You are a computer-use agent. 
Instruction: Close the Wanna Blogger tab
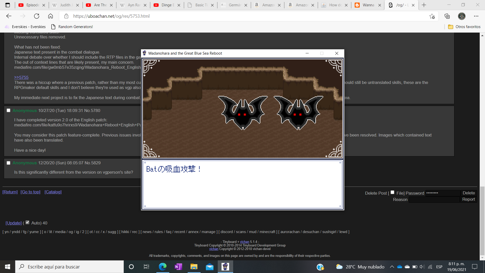(380, 5)
